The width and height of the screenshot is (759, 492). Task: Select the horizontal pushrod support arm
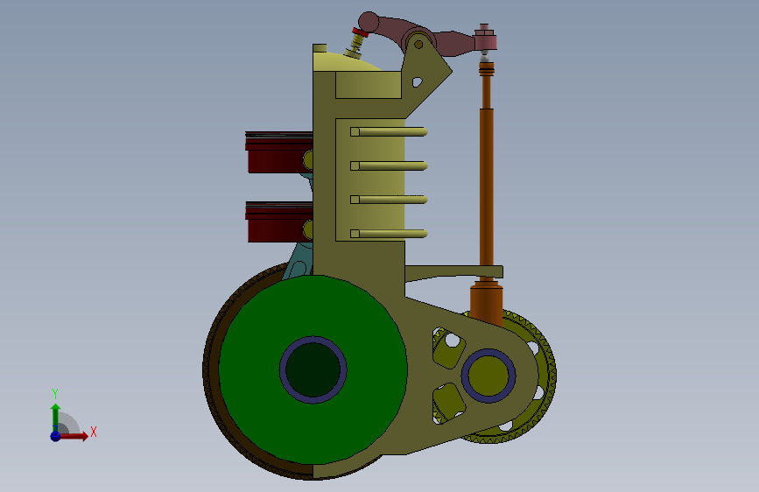(x=454, y=272)
